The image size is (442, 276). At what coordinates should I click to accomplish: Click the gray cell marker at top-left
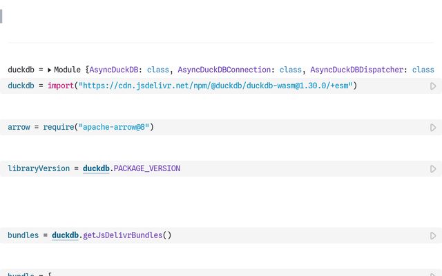point(1,16)
